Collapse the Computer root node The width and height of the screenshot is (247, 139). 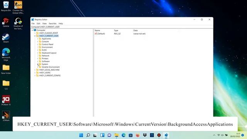click(x=32, y=30)
